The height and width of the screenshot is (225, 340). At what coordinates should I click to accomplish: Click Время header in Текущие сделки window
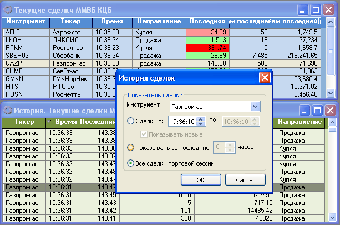coord(113,22)
